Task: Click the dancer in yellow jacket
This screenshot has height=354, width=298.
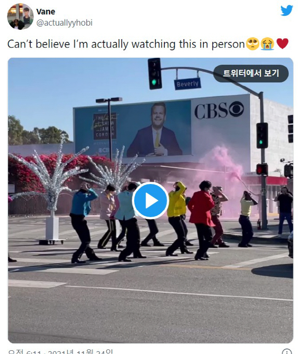Action: tap(178, 218)
